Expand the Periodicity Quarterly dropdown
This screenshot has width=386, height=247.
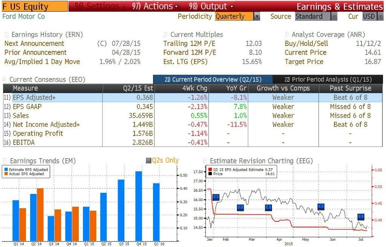257,17
